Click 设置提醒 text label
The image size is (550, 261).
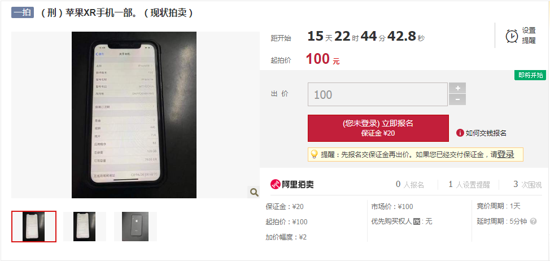click(x=529, y=36)
